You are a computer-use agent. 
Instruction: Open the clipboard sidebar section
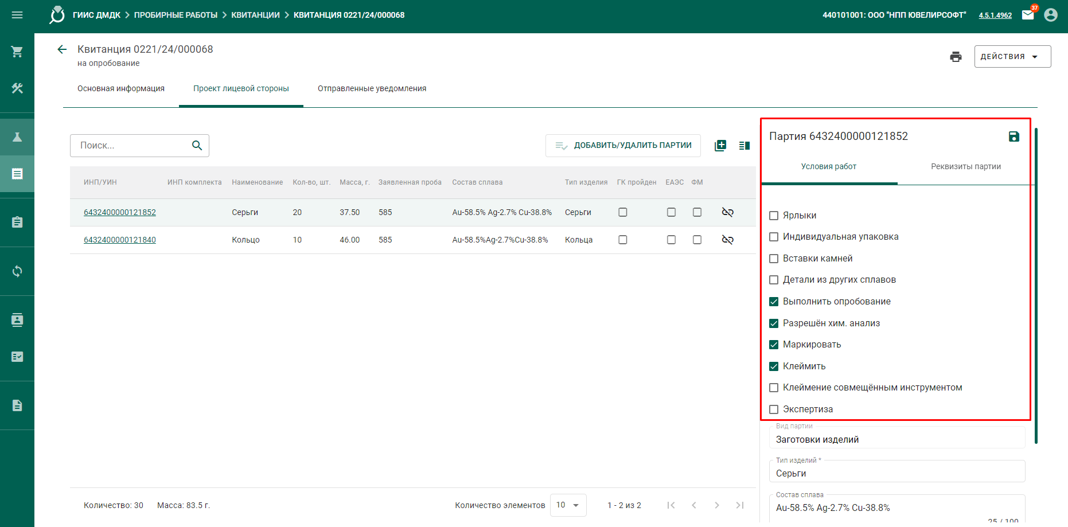point(17,222)
